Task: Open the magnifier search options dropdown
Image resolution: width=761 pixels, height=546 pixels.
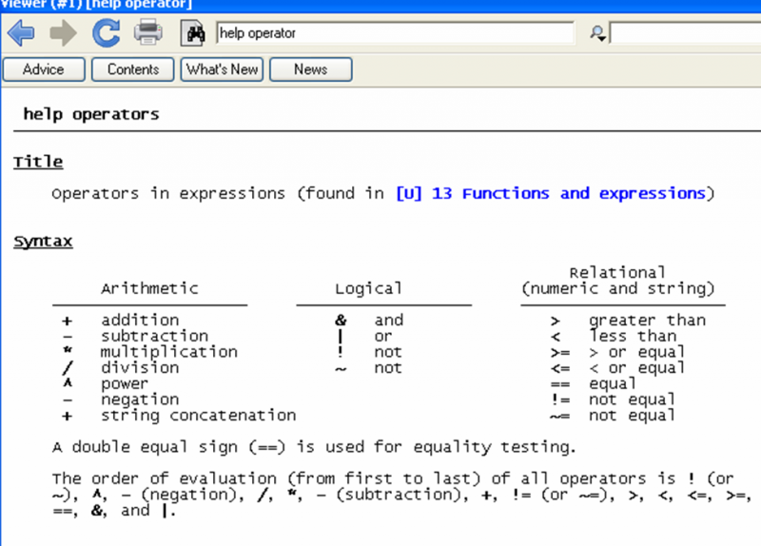Action: (597, 33)
